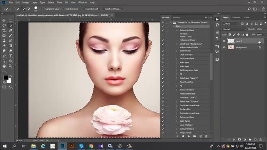
Task: Open the Image menu
Action: coord(25,2)
